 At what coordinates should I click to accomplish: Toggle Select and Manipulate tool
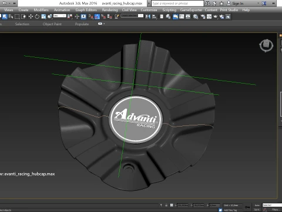point(77,16)
